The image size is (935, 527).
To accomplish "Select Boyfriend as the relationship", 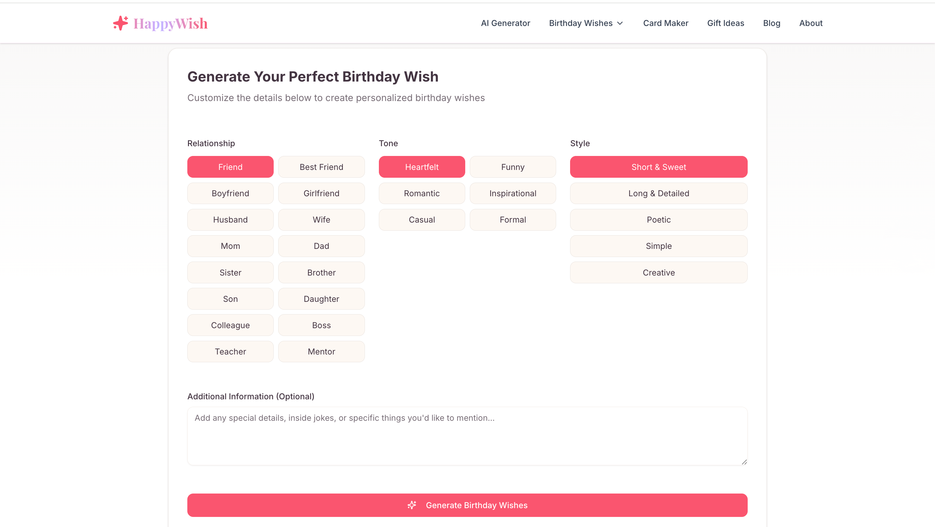I will (230, 193).
